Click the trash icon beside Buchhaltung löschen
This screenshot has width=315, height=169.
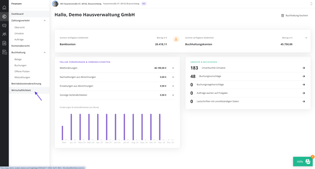pos(282,16)
